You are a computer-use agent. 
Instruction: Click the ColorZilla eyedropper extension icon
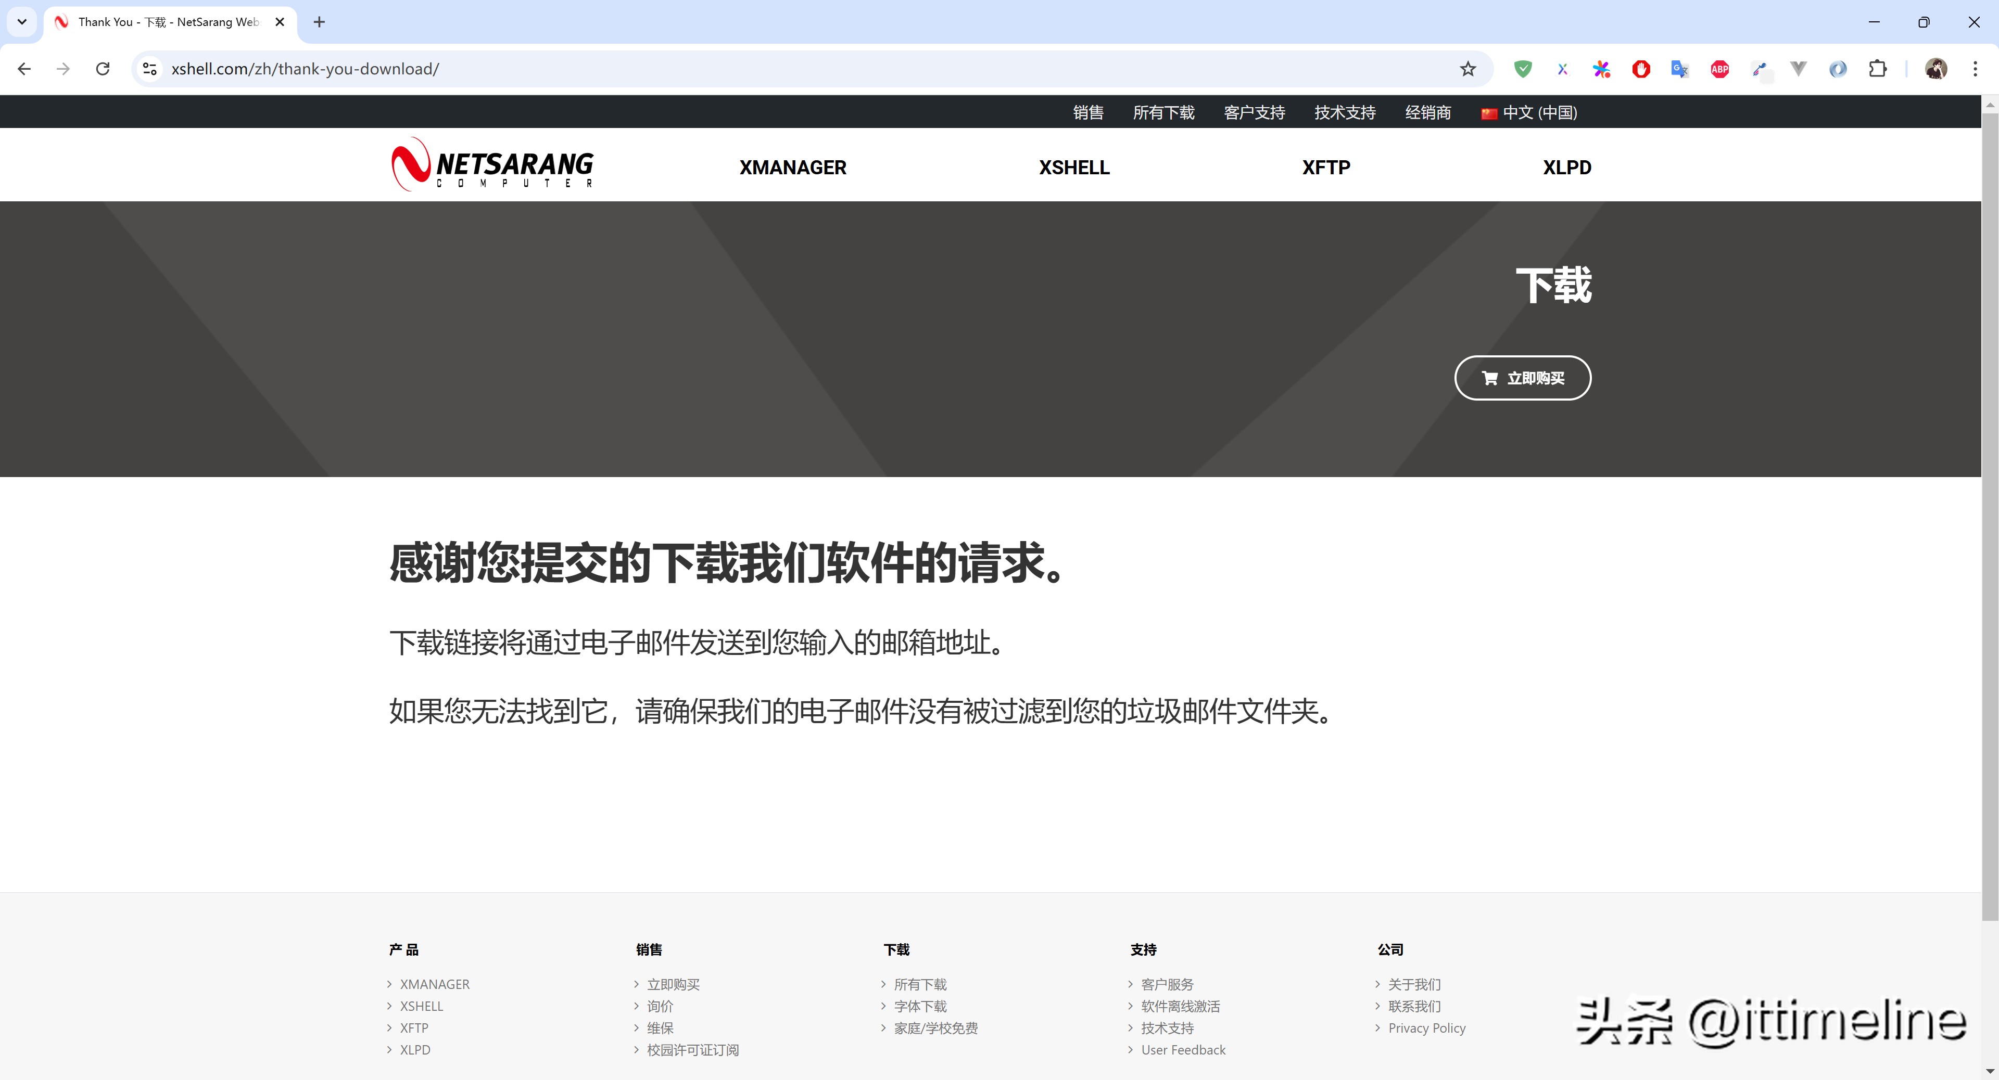[1759, 69]
